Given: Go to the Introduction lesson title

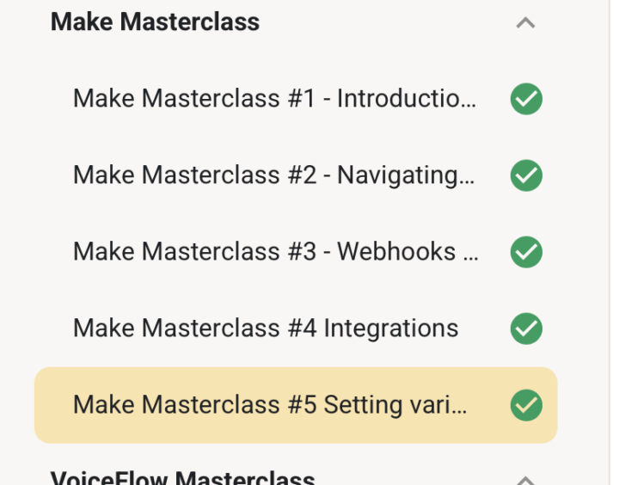Looking at the screenshot, I should pos(406,100).
